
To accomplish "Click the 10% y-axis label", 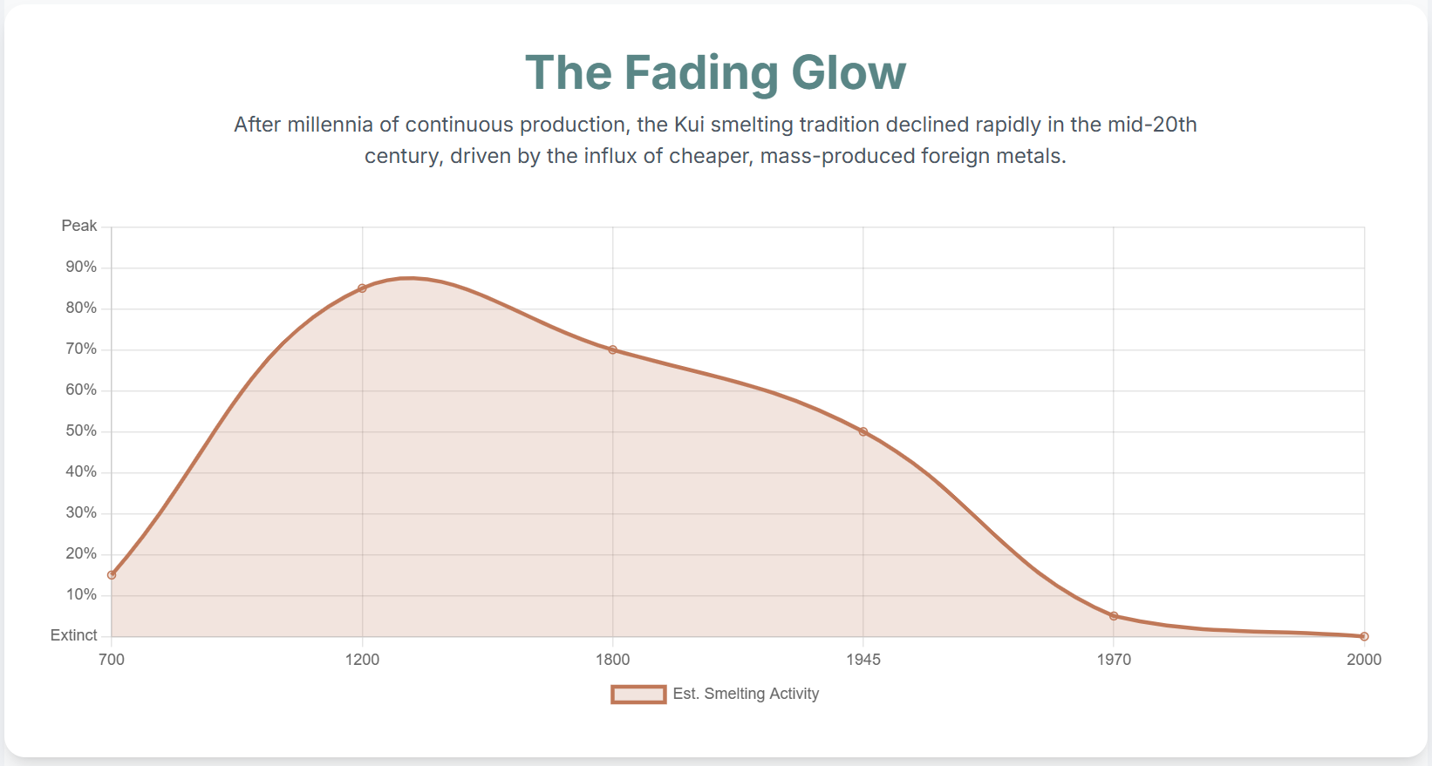I will [81, 594].
